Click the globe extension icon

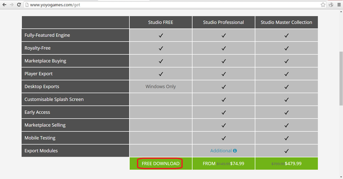click(331, 5)
